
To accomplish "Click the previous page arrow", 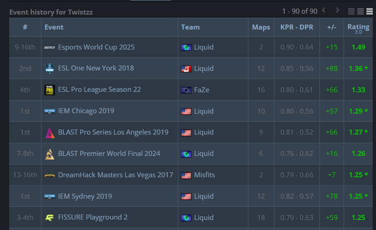I will [x=324, y=10].
